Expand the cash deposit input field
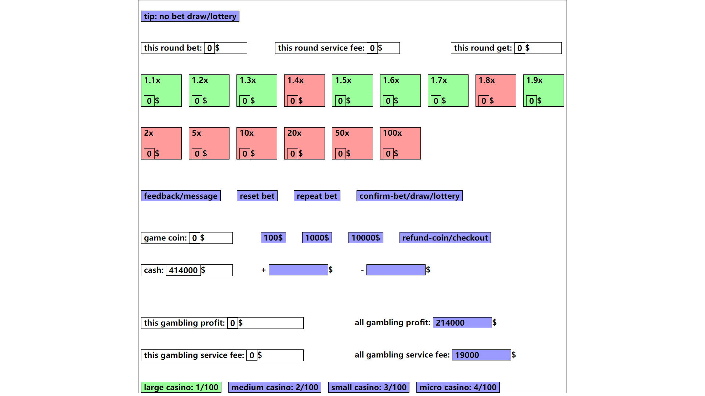Image resolution: width=705 pixels, height=396 pixels. pos(298,270)
